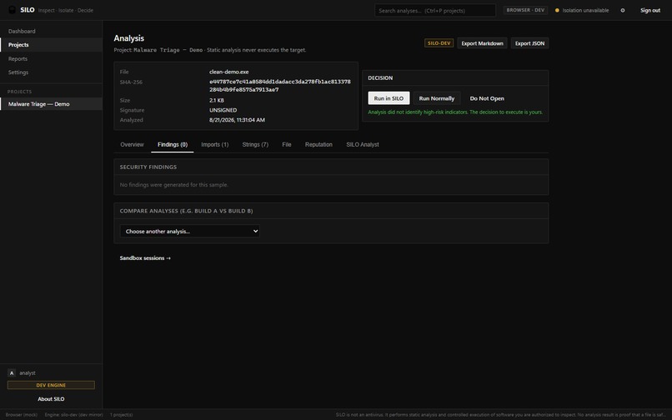Click Run Normally button

436,98
